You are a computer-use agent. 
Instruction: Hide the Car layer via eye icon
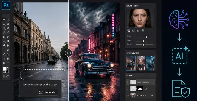127,89
